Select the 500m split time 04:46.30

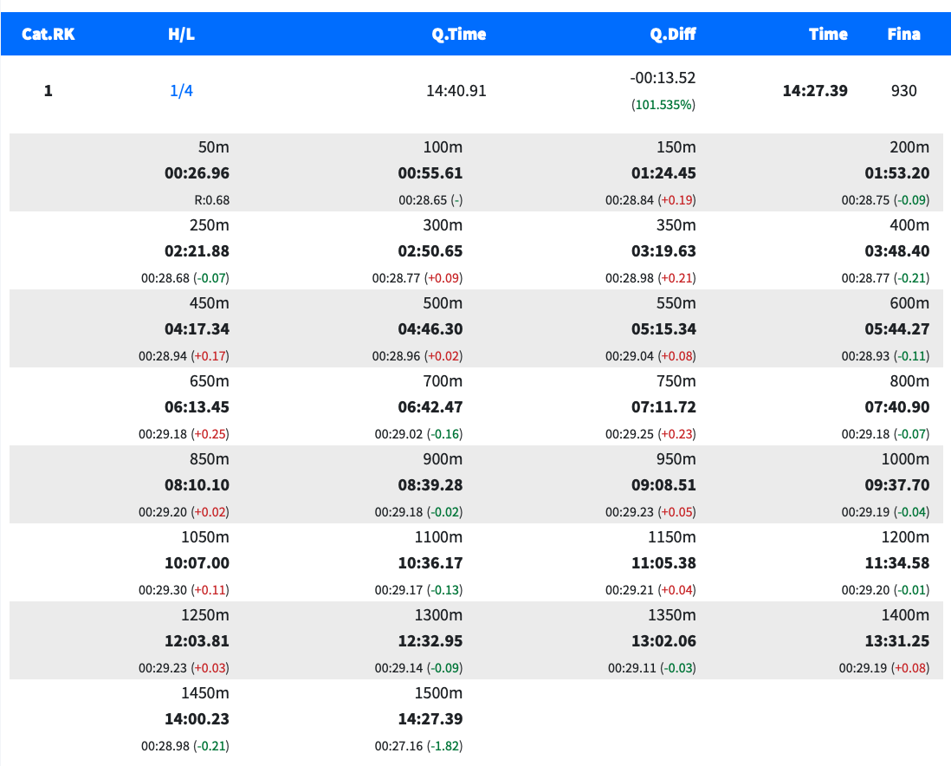click(x=430, y=329)
